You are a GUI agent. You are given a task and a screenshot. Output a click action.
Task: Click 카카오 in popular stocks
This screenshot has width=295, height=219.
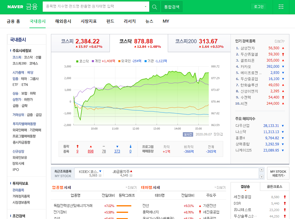point(246,67)
